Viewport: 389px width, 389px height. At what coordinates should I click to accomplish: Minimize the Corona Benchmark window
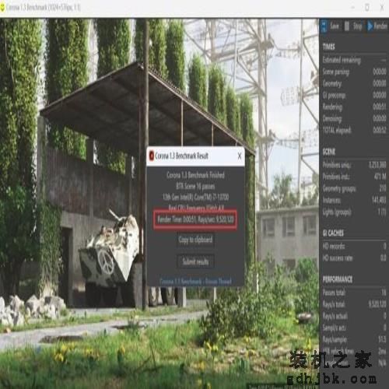[x=352, y=8]
